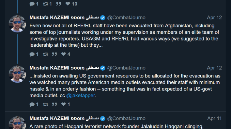Click quote icon on topmost tweet

pyautogui.click(x=59, y=4)
